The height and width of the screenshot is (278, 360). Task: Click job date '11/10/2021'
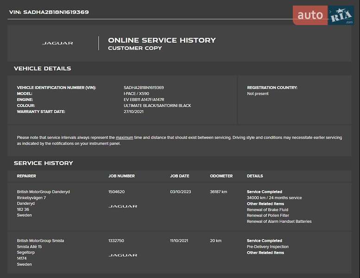point(179,240)
